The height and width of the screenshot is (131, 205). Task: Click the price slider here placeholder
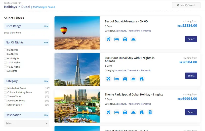point(12,33)
